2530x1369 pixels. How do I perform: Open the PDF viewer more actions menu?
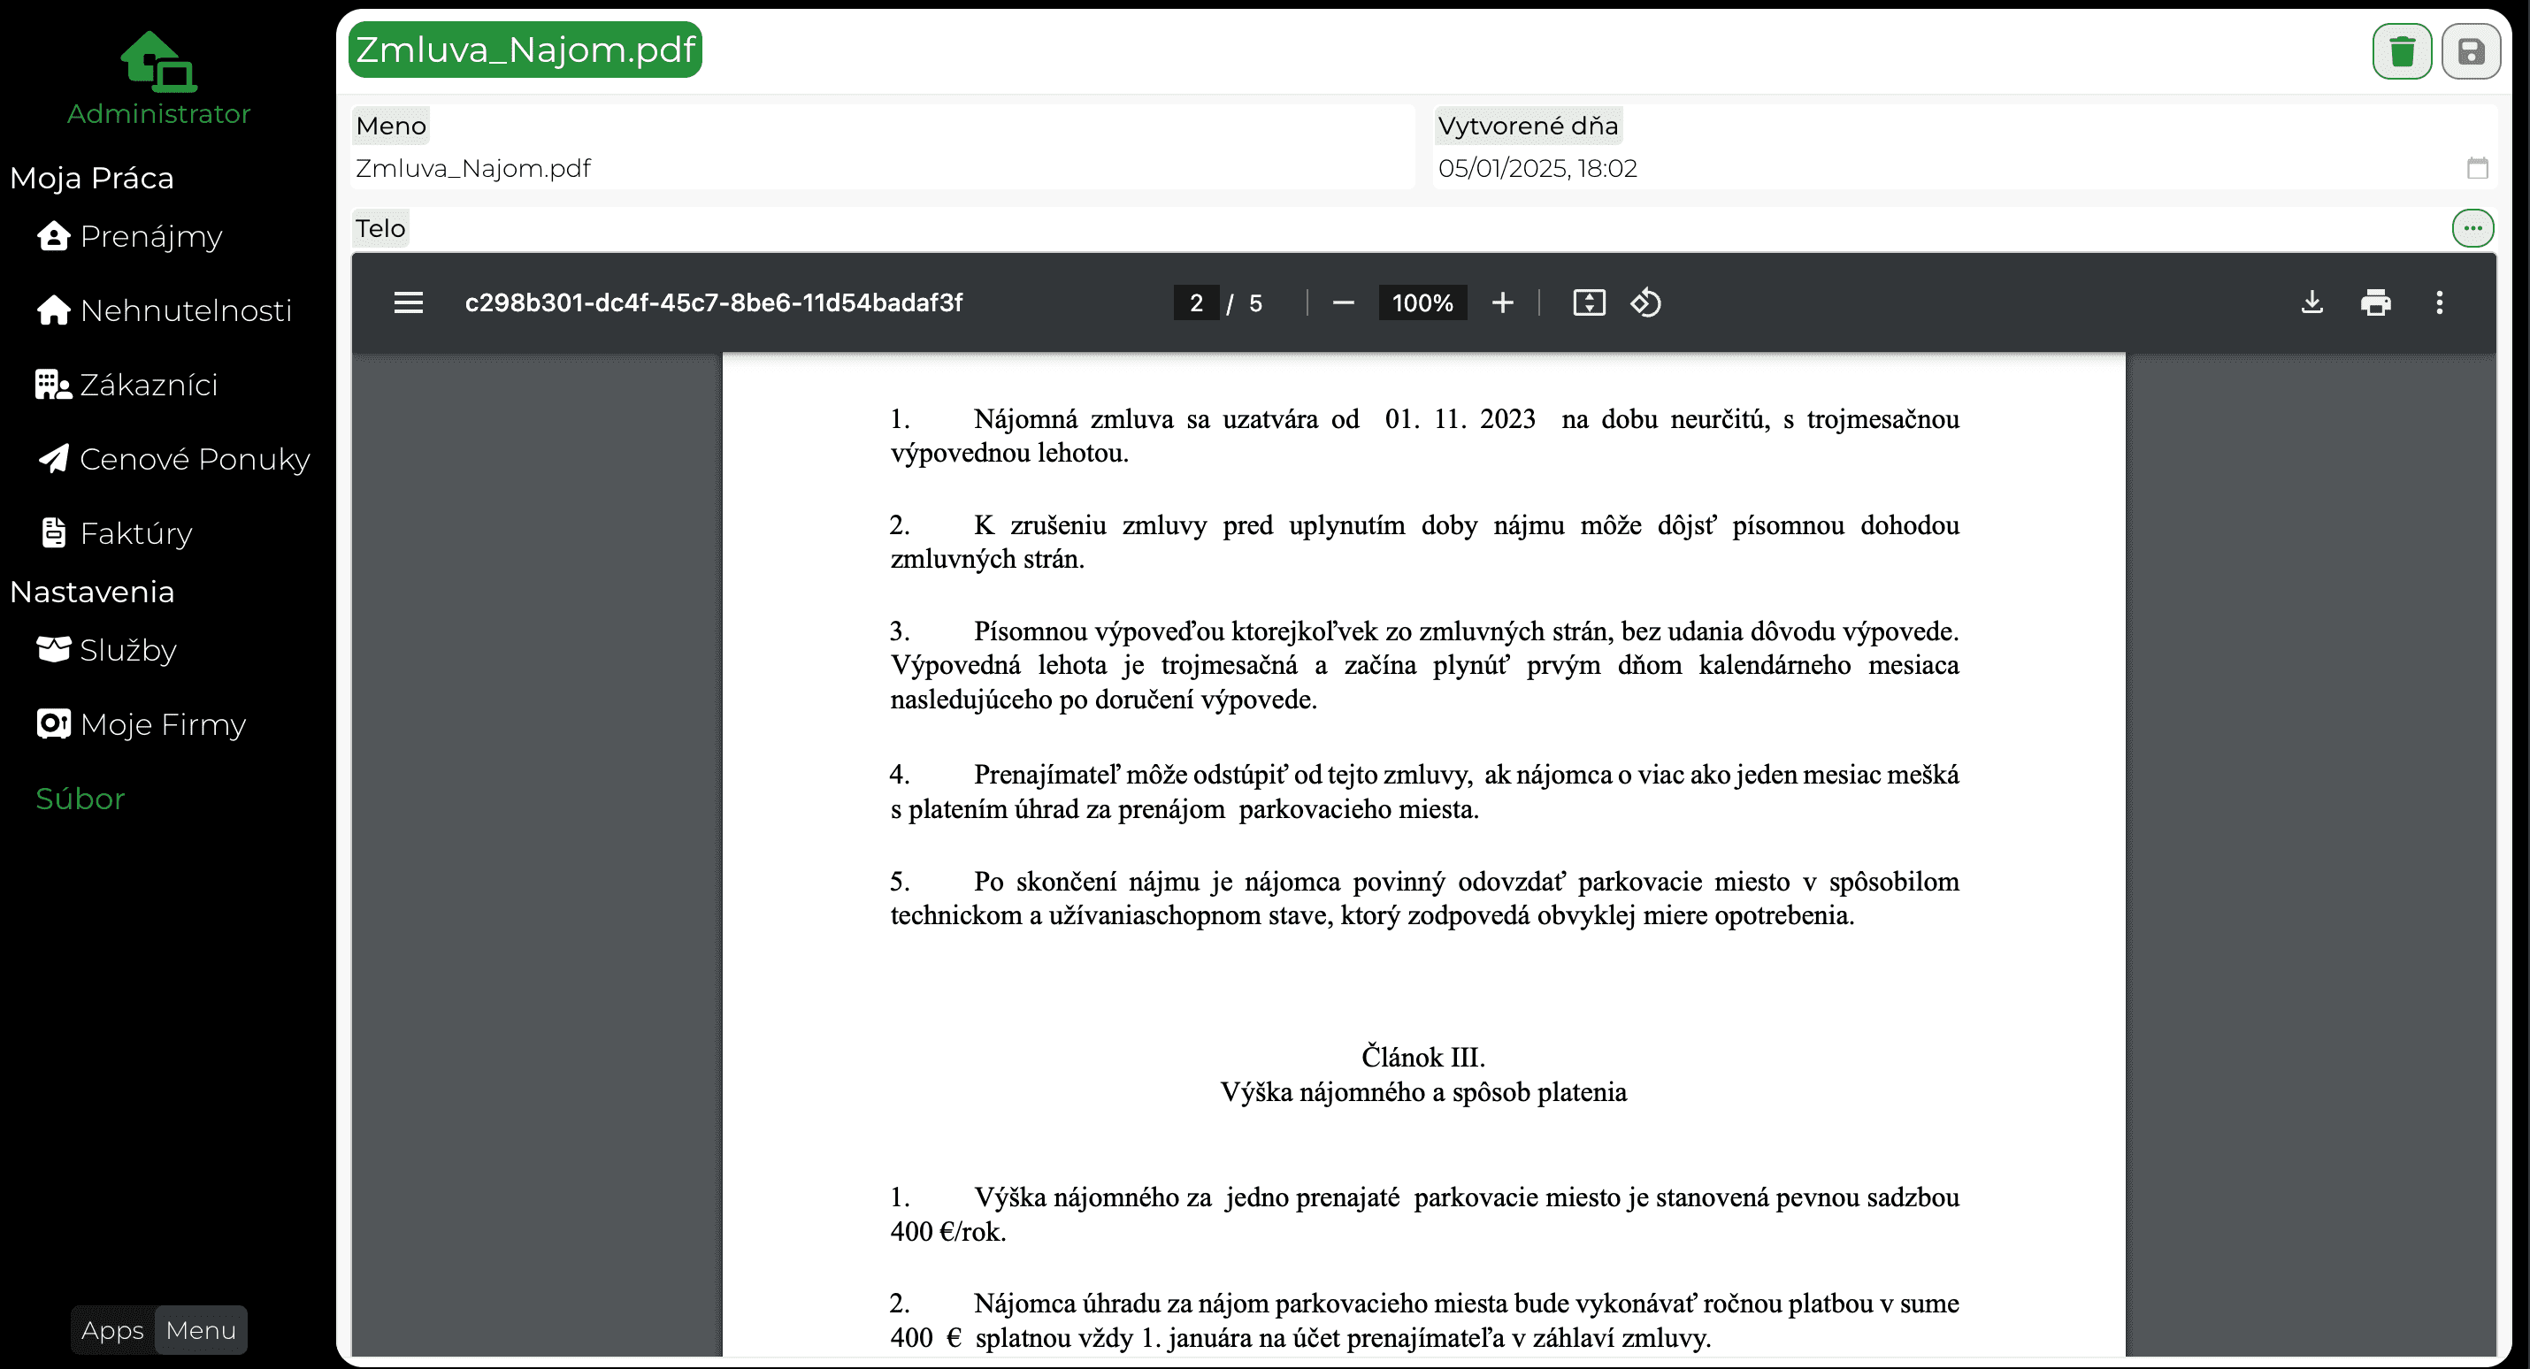[2439, 302]
